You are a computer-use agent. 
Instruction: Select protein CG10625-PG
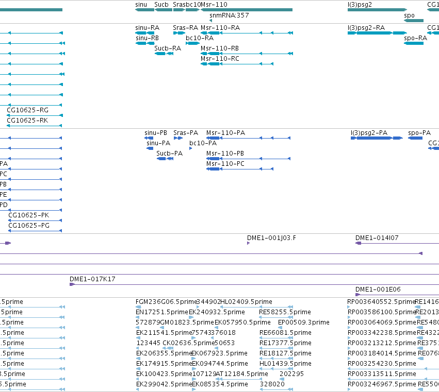tap(29, 226)
